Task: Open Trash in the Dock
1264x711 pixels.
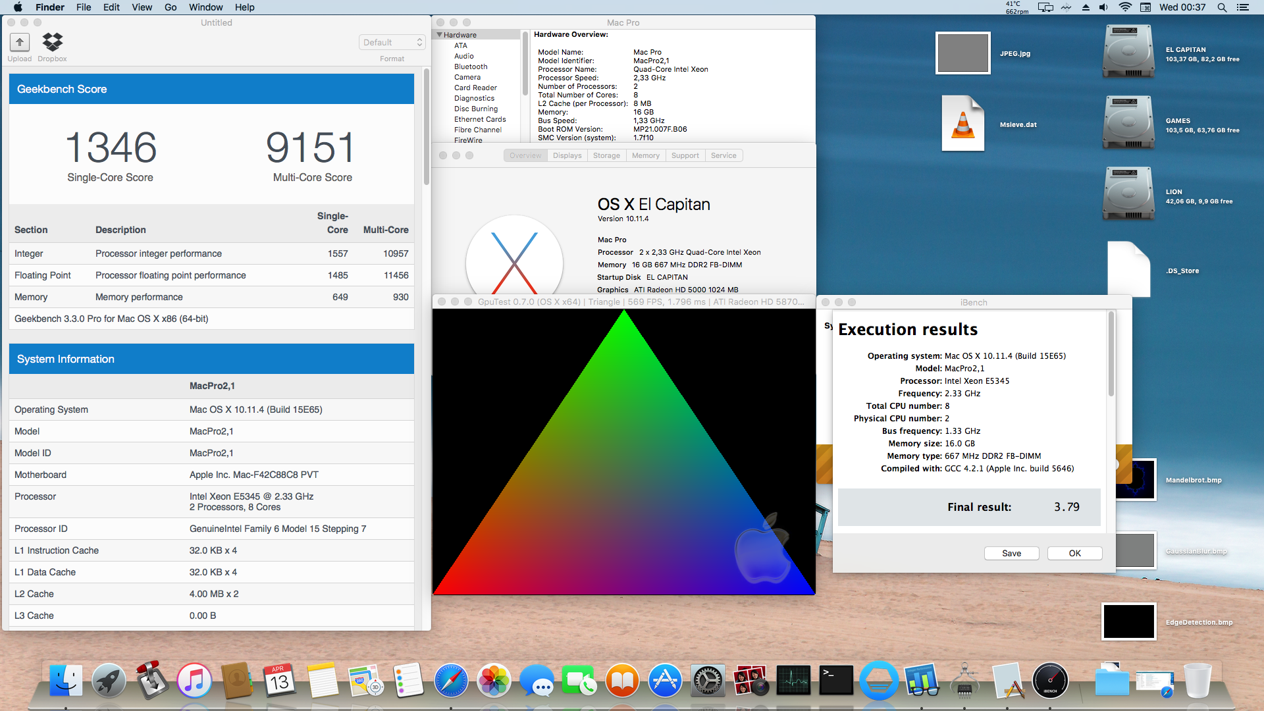Action: pos(1198,680)
